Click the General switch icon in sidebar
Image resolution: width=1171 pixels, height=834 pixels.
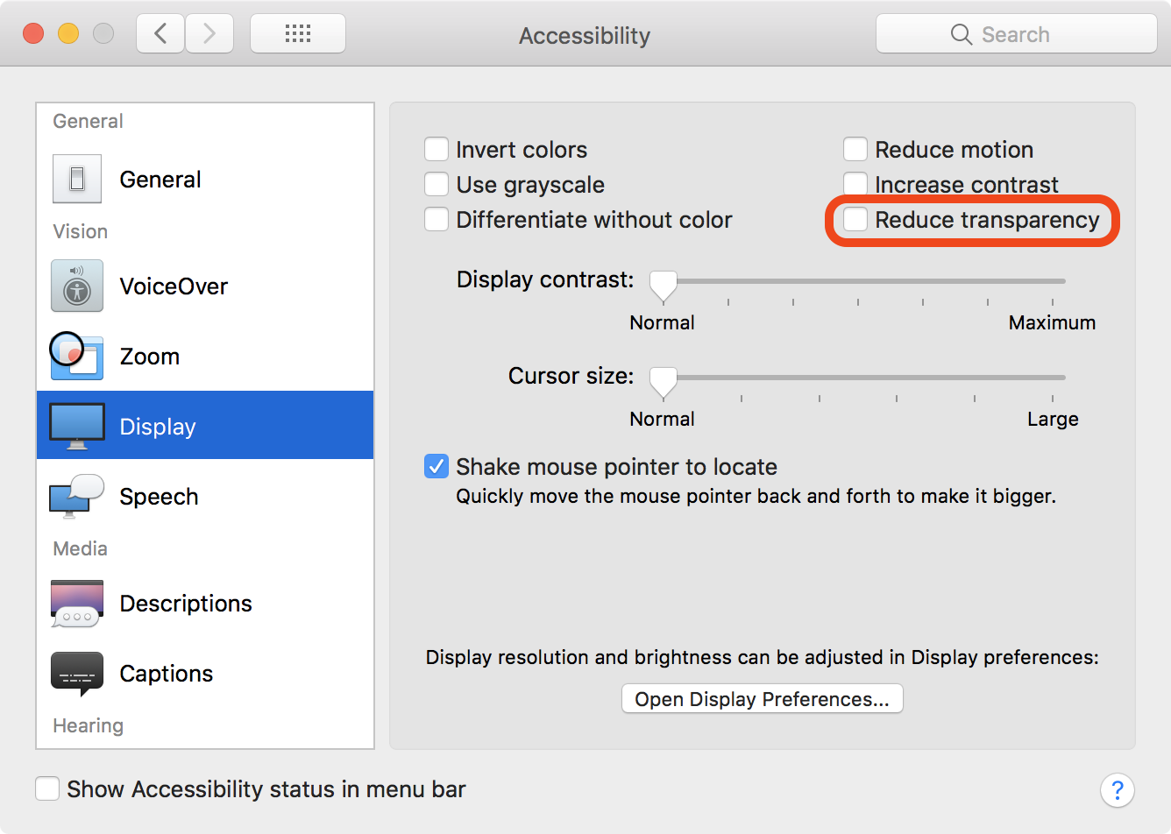coord(77,179)
